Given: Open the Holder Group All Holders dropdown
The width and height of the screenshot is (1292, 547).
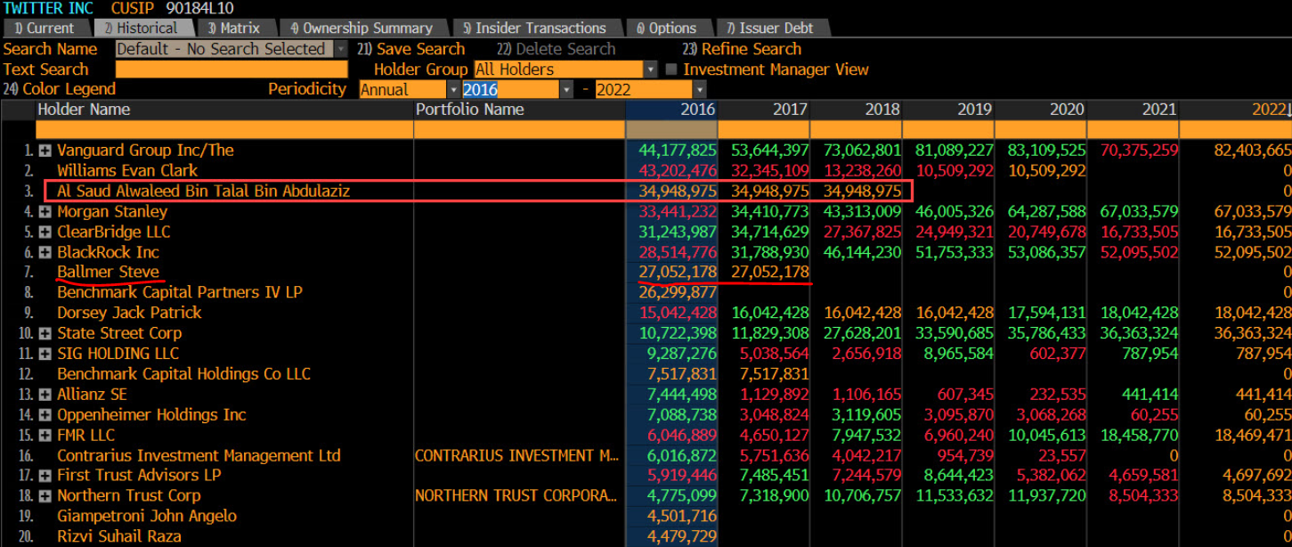Looking at the screenshot, I should (x=650, y=69).
